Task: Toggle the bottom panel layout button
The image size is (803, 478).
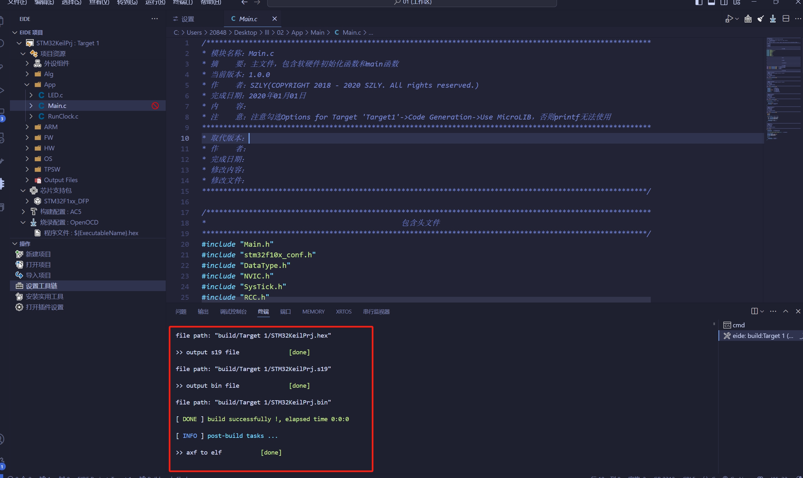Action: coord(711,2)
